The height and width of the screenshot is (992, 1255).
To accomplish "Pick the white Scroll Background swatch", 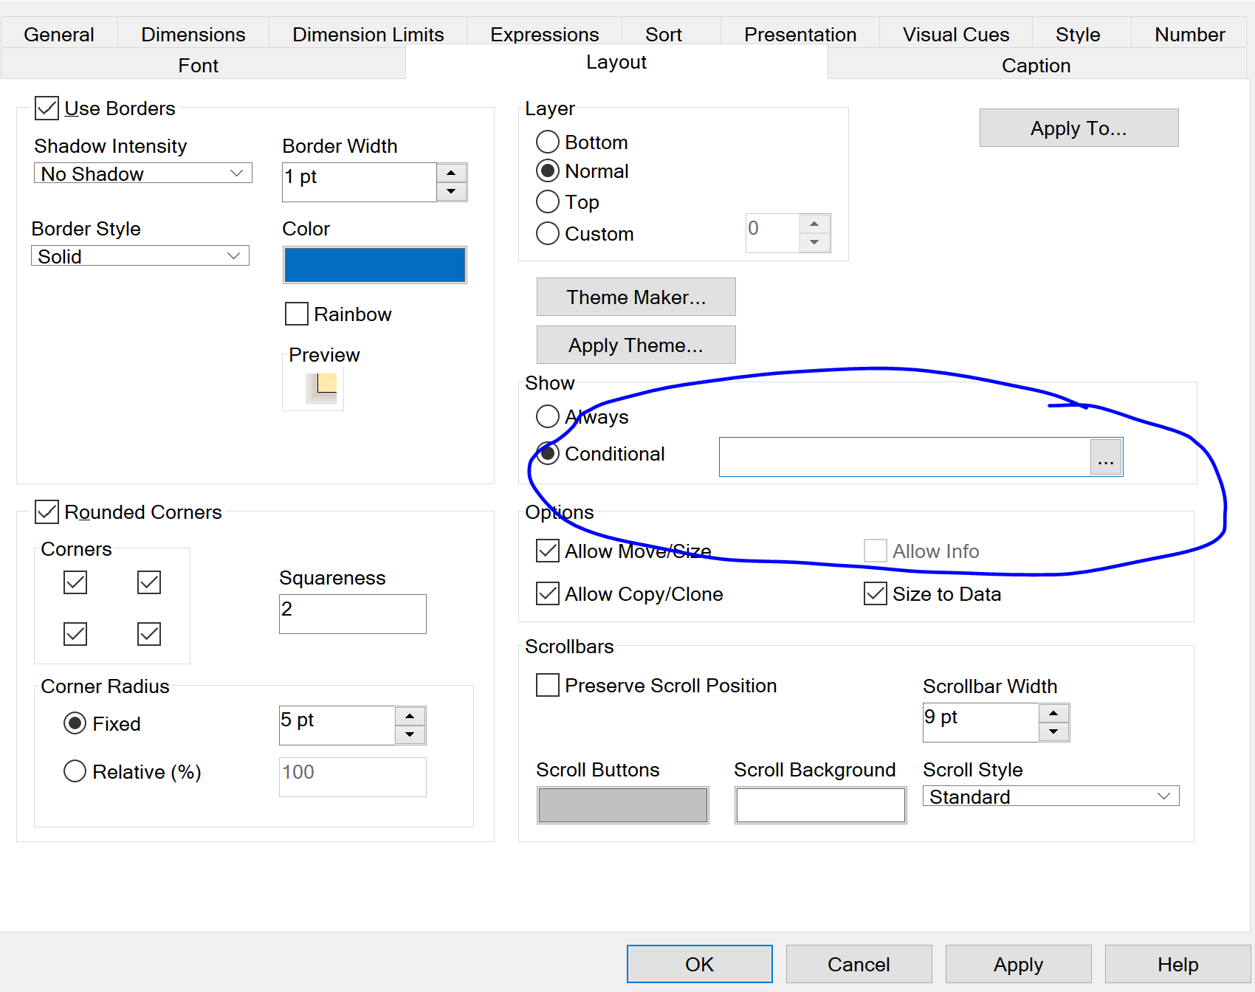I will (x=821, y=805).
